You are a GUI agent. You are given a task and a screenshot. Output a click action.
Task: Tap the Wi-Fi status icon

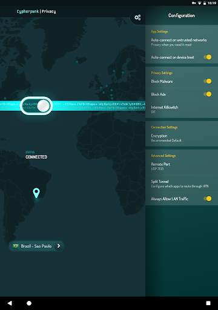(199, 3)
